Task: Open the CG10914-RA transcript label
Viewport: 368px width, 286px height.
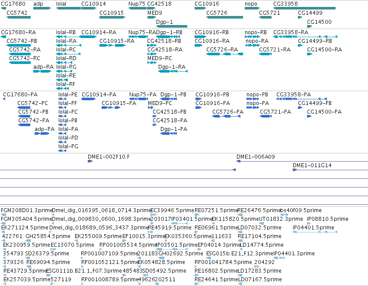Action: pos(99,32)
